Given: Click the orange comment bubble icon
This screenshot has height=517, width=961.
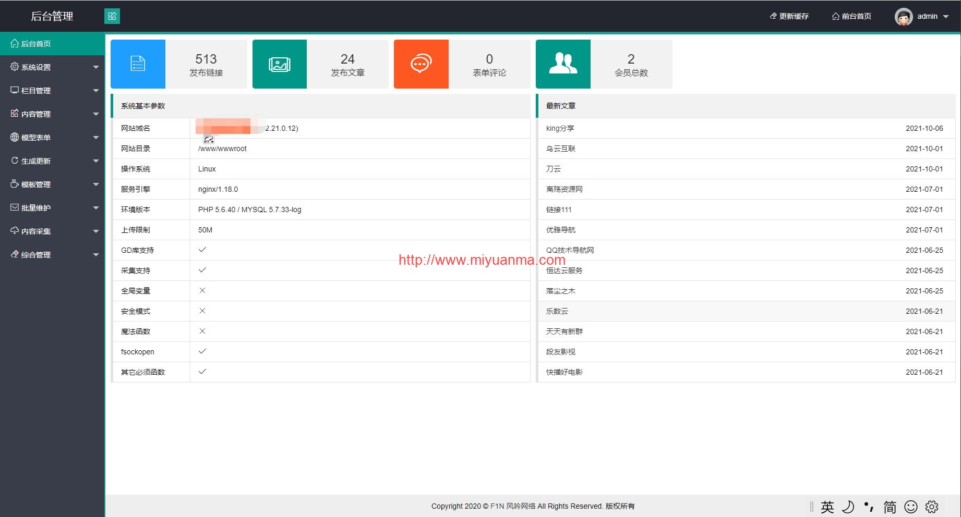Looking at the screenshot, I should click(x=421, y=64).
